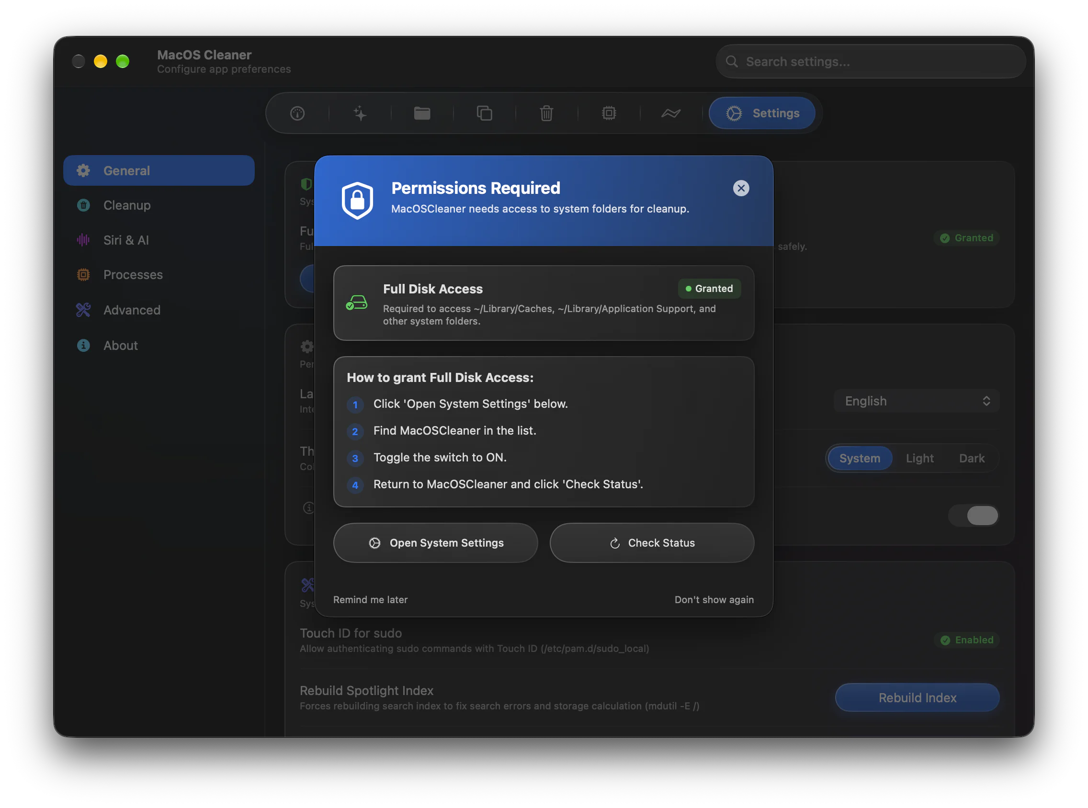Switch to the Settings tab in toolbar

click(762, 113)
